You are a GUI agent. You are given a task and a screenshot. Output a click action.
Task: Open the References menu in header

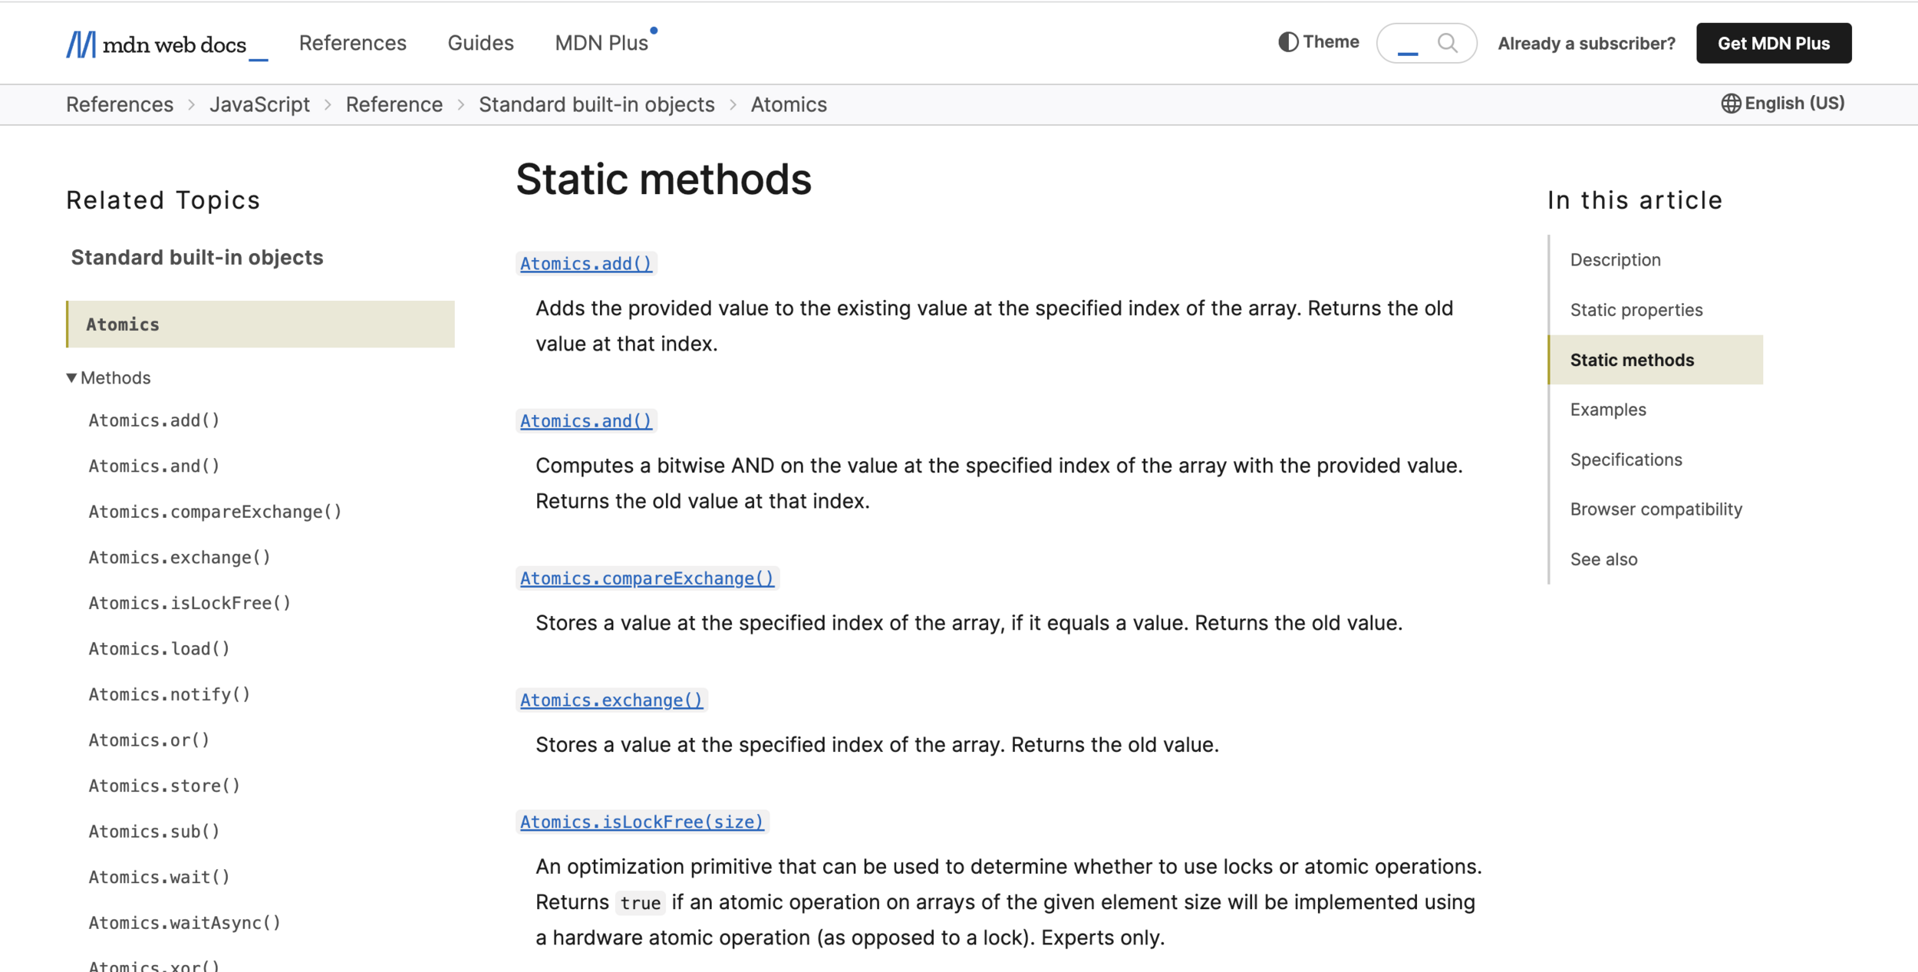tap(352, 43)
